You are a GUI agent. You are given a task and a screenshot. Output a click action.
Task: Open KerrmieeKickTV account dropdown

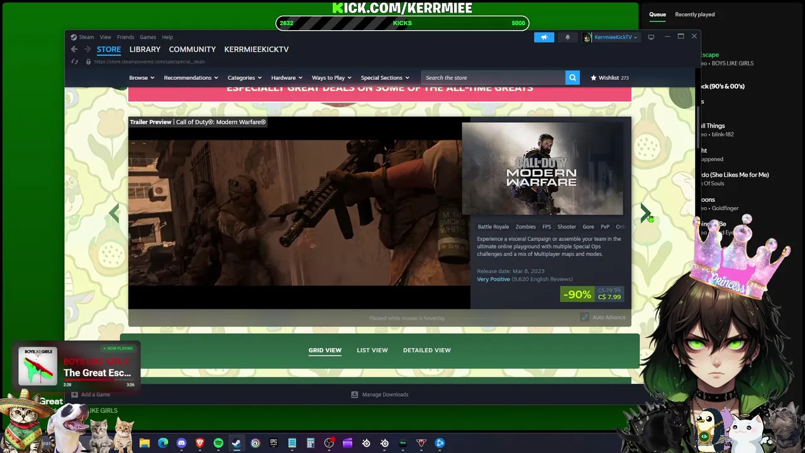pyautogui.click(x=616, y=37)
